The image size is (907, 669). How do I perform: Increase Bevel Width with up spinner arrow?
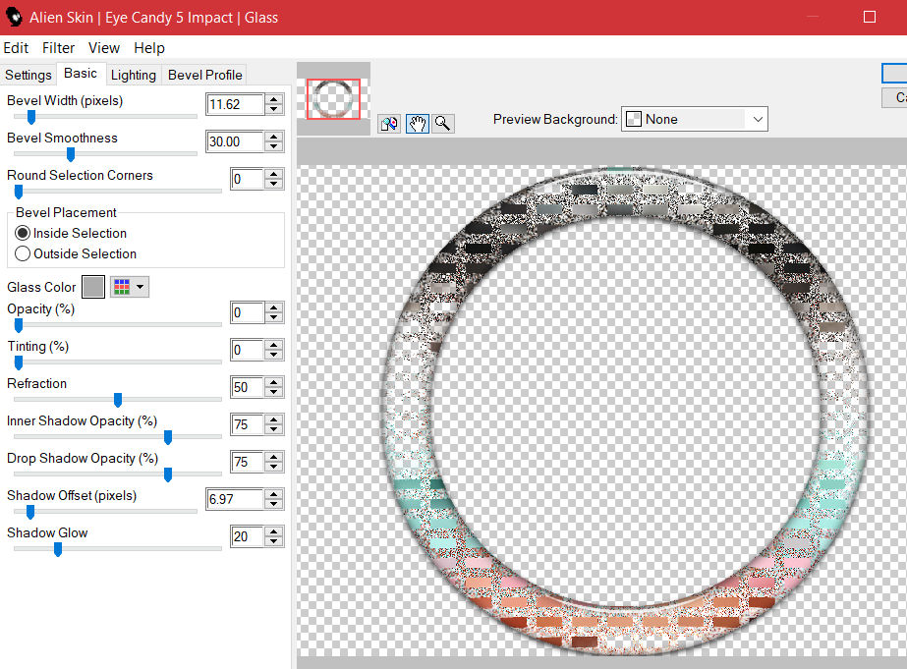(x=274, y=99)
